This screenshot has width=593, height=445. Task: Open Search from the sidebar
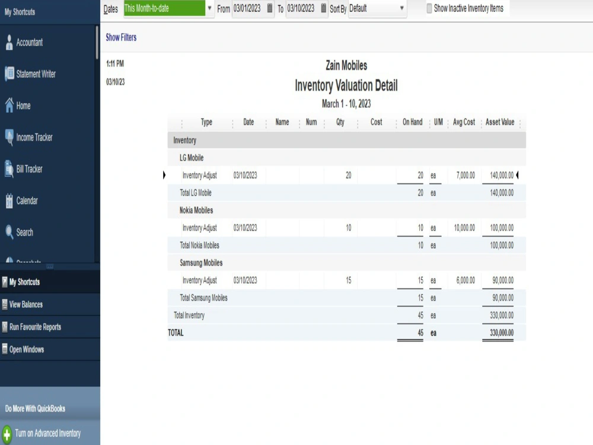(23, 232)
